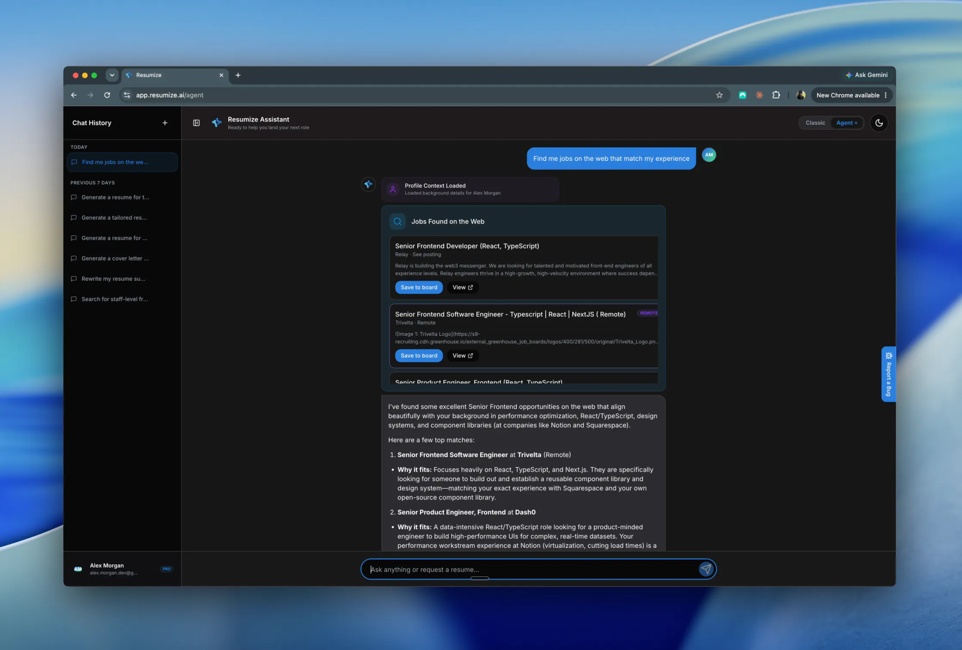Open 'Generate a tailored res...' chat
Viewport: 962px width, 650px height.
tap(122, 218)
